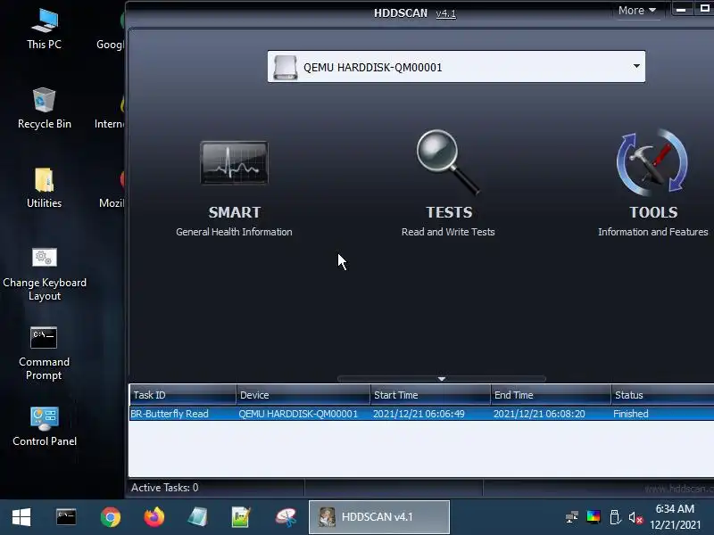Viewport: 714px width, 535px height.
Task: Open SMART health monitor icon
Action: [x=234, y=162]
